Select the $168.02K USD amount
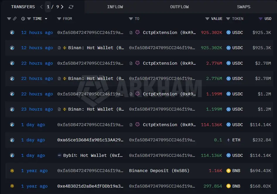Screen dimensions: 277x194 click(x=260, y=186)
